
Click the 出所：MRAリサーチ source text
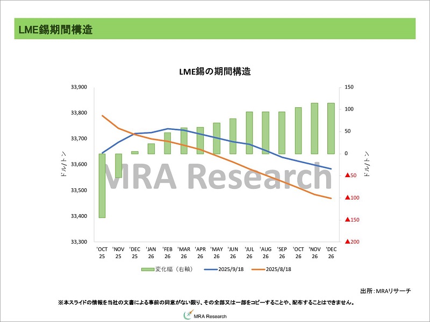pos(385,290)
